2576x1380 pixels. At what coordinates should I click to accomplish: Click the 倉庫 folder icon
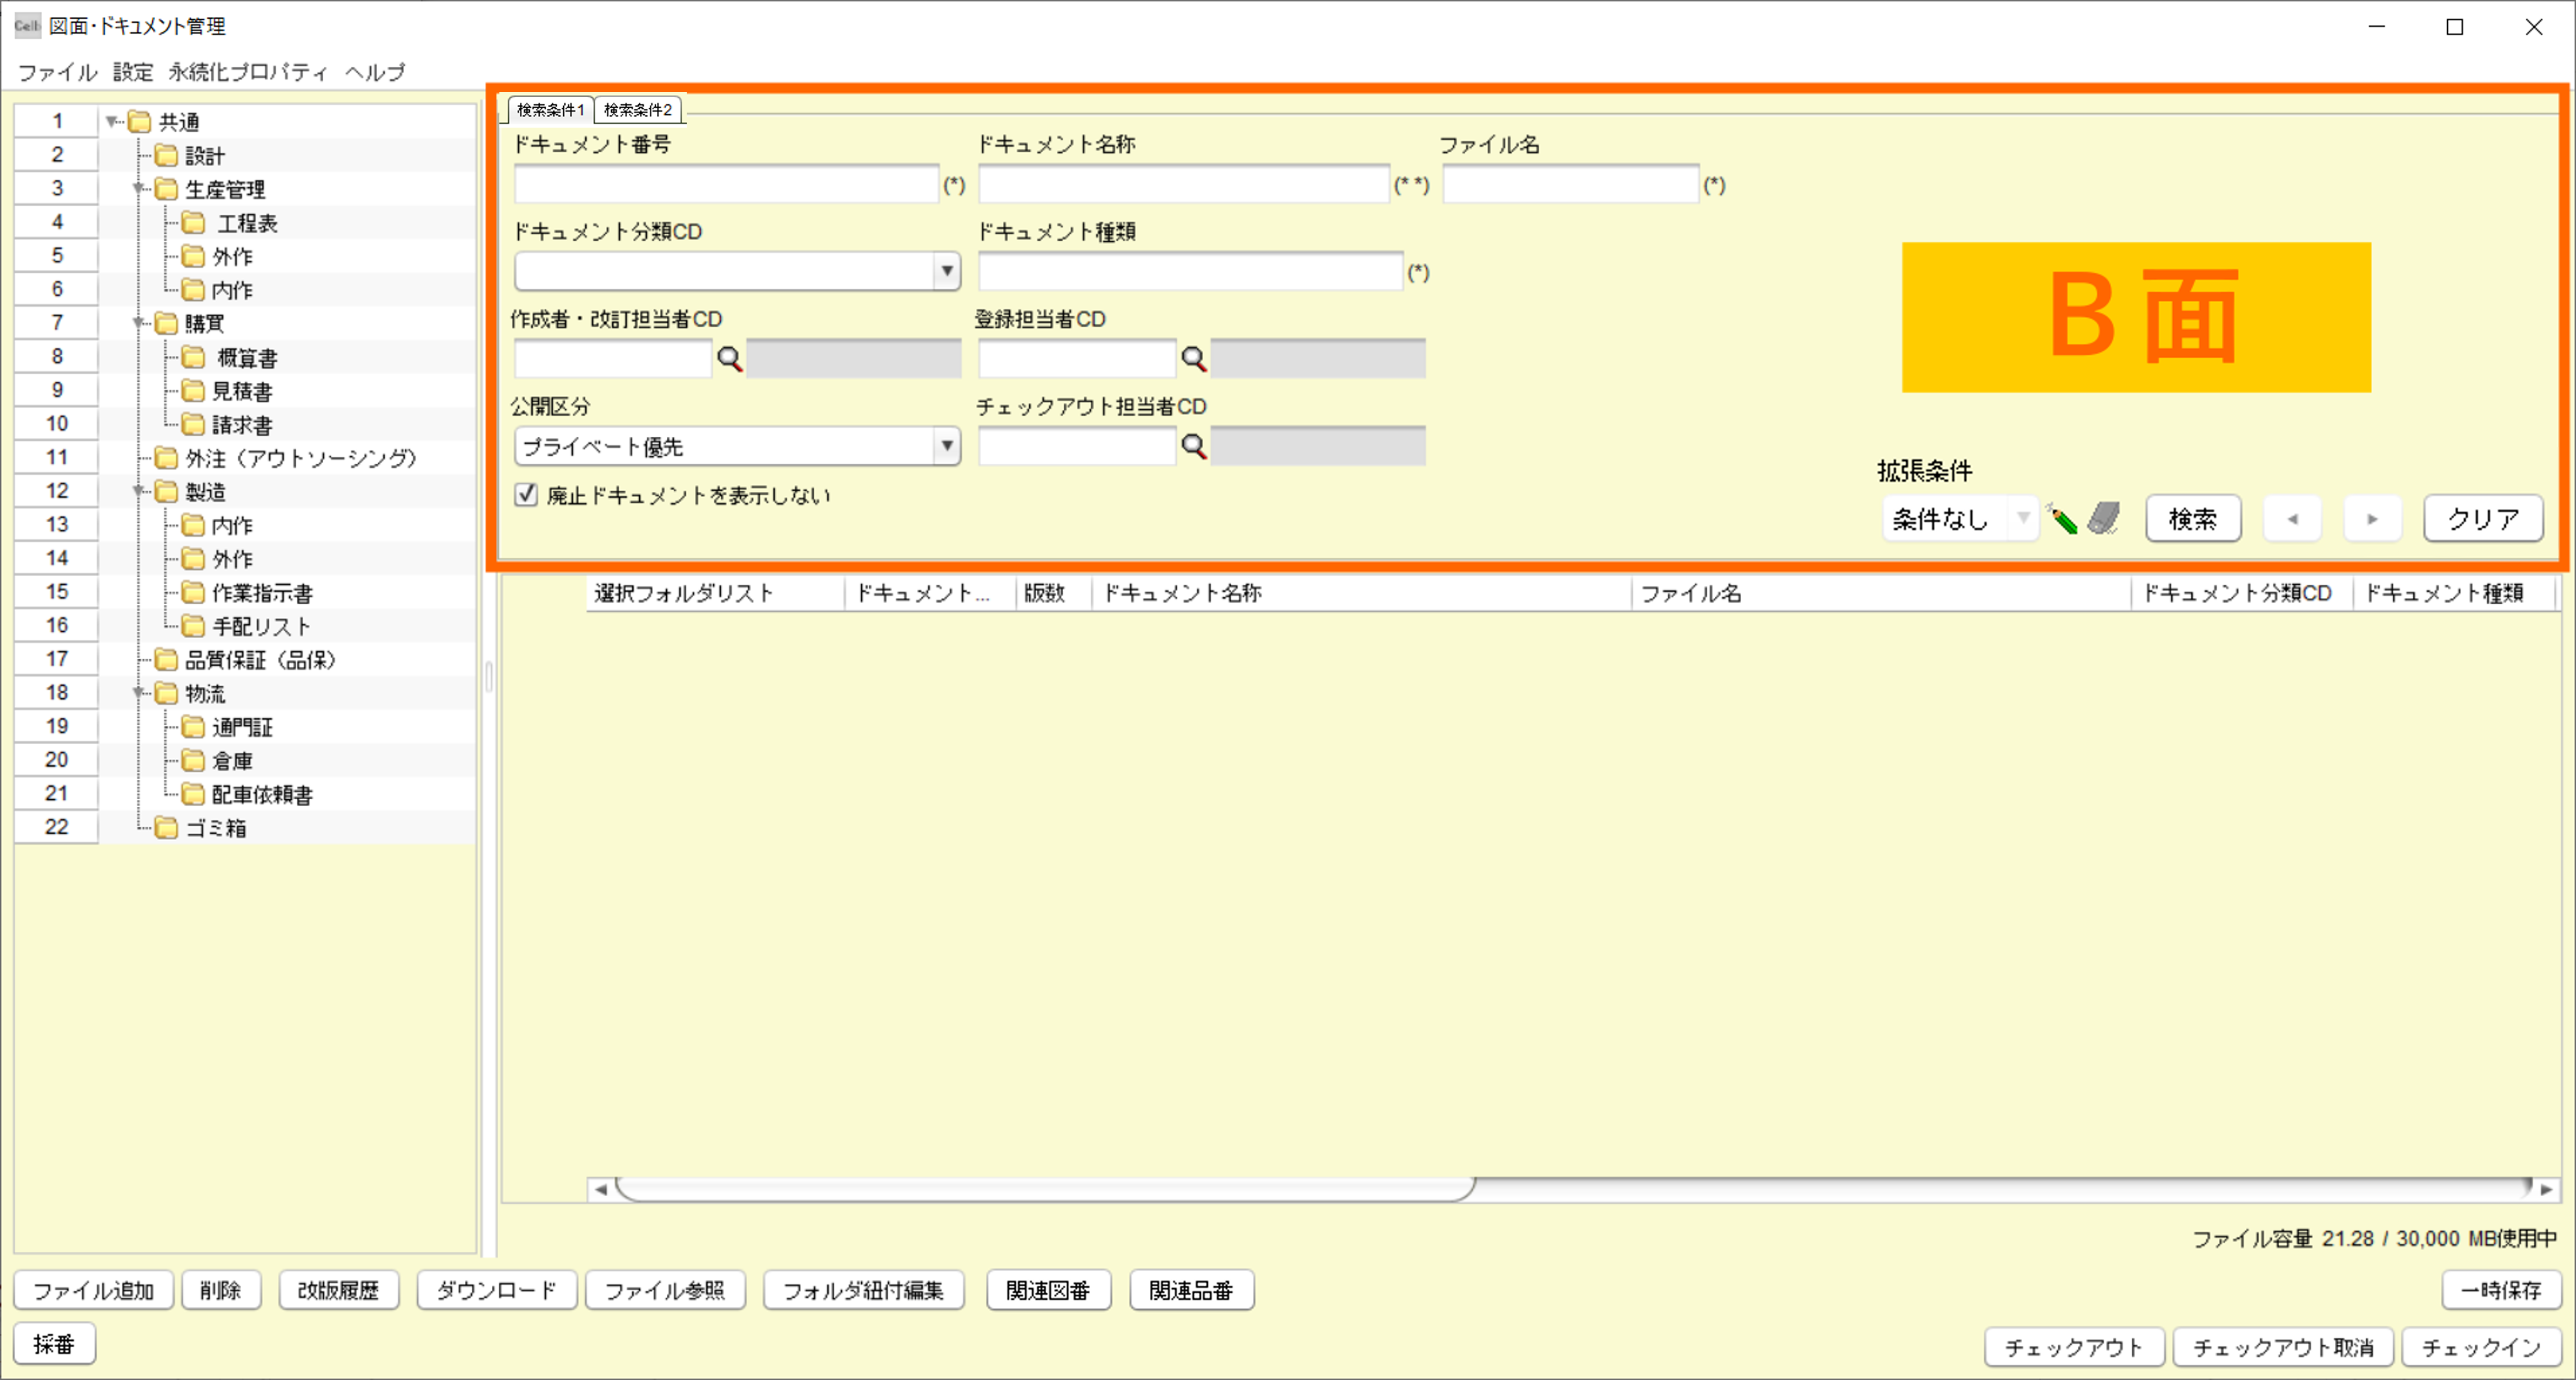[194, 761]
